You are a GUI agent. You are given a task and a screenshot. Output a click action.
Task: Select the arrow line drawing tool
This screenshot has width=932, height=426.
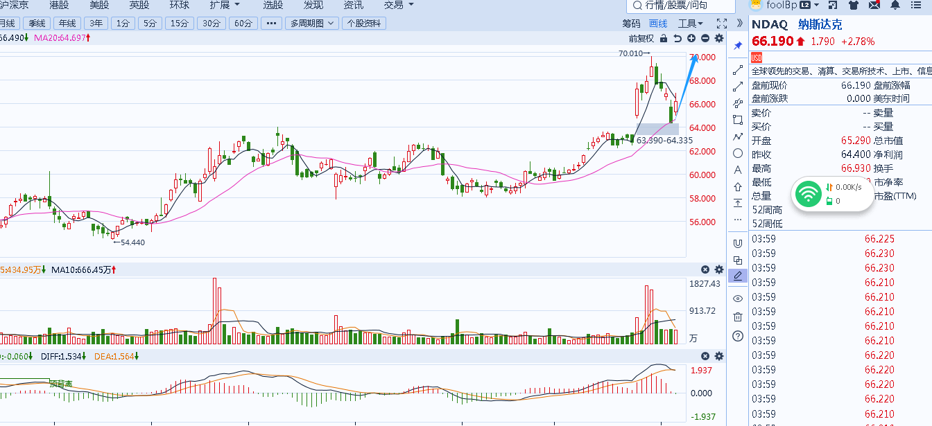coord(738,87)
